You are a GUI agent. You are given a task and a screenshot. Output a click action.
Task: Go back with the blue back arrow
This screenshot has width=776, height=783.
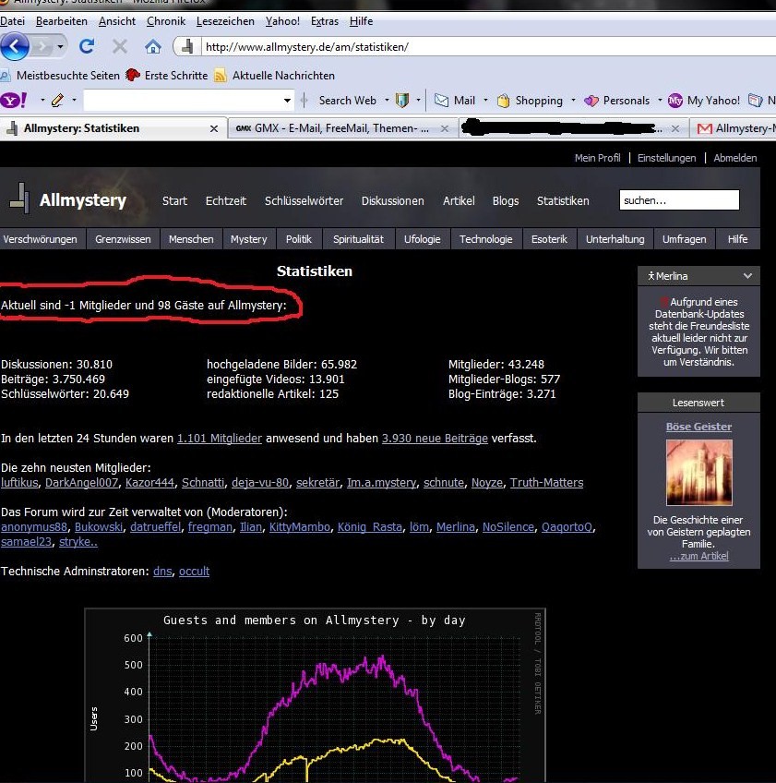click(x=15, y=46)
